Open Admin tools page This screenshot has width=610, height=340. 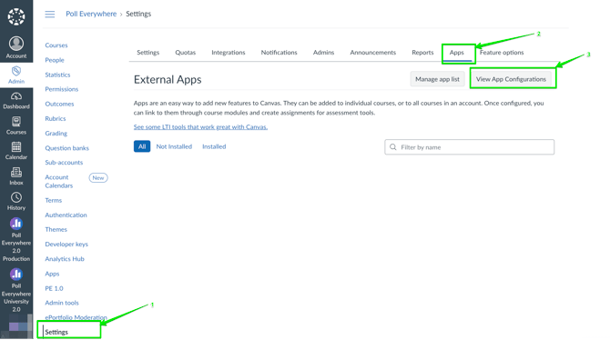62,303
